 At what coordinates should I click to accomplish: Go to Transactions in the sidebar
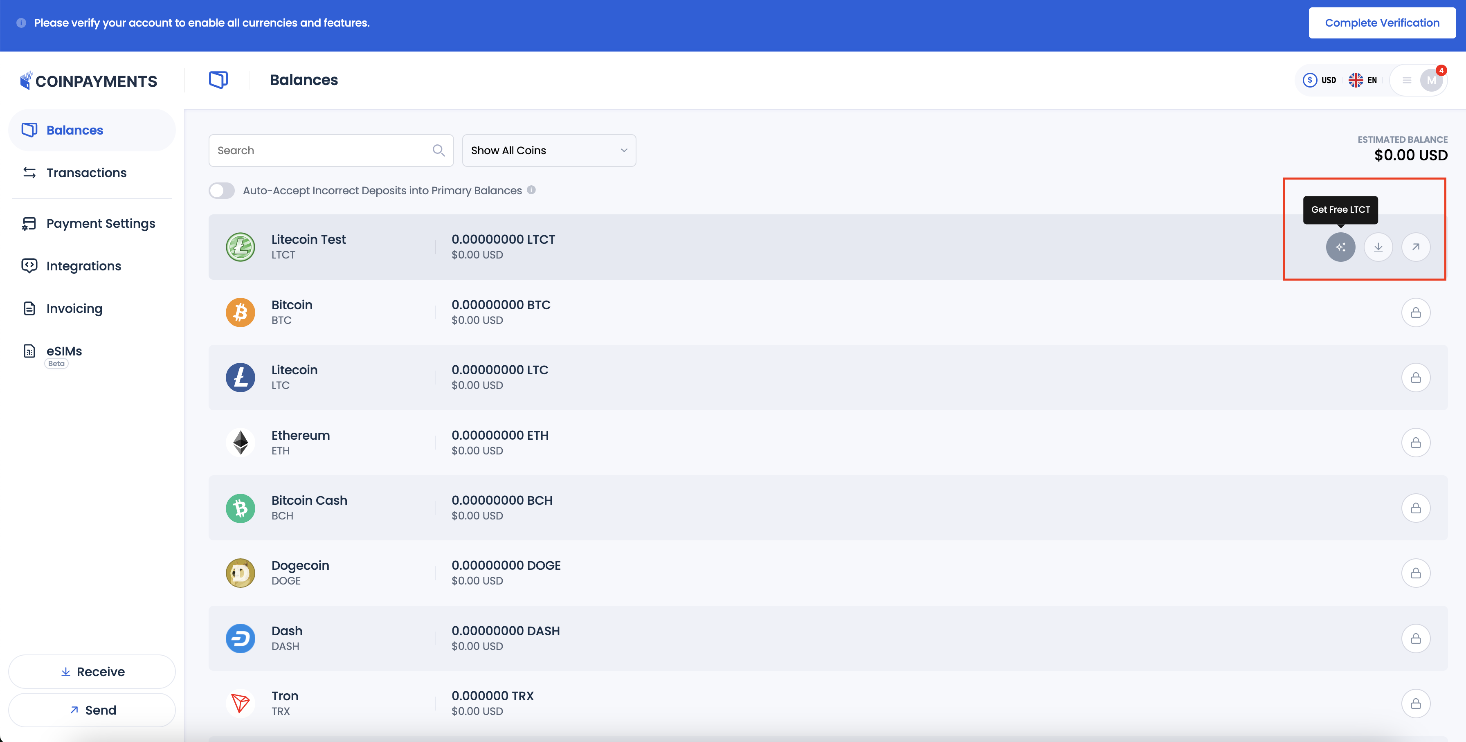tap(86, 173)
